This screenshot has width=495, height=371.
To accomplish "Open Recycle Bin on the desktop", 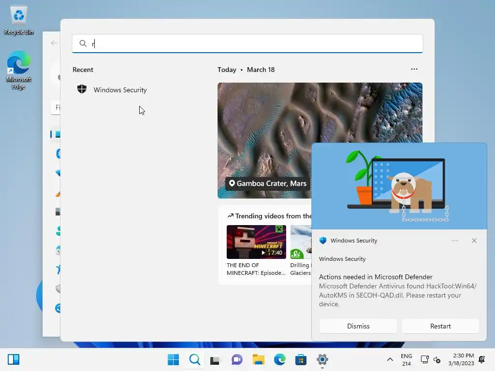I will click(x=19, y=20).
